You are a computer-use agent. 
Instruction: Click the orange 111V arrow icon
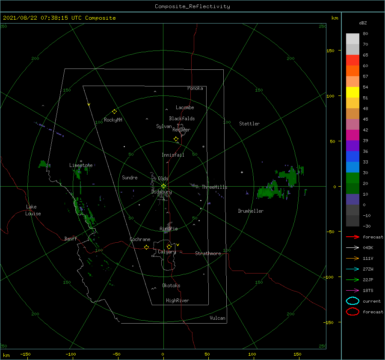click(x=352, y=258)
